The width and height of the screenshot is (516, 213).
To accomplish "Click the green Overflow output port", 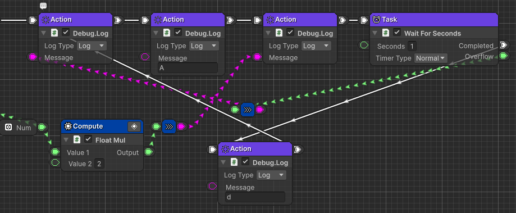I will [503, 56].
